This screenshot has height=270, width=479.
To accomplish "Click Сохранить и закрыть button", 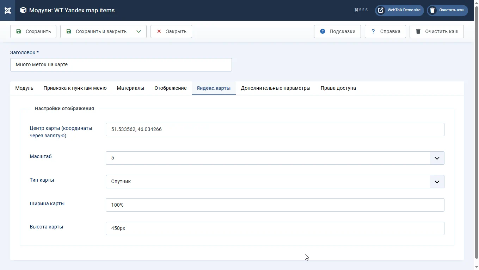I will [96, 31].
